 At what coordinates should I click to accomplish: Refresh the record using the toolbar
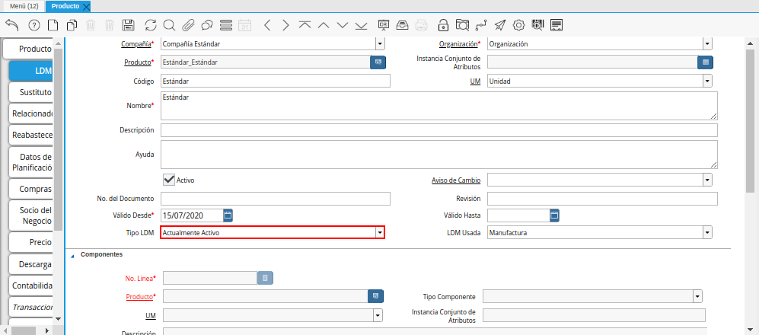click(150, 25)
